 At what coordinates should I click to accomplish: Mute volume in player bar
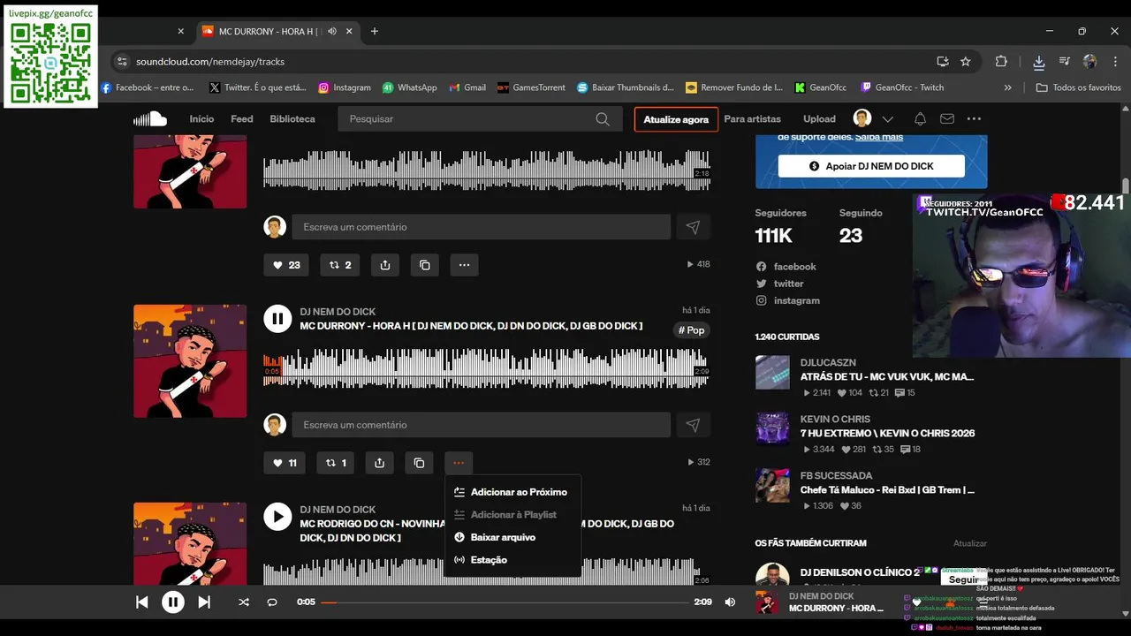(x=730, y=602)
